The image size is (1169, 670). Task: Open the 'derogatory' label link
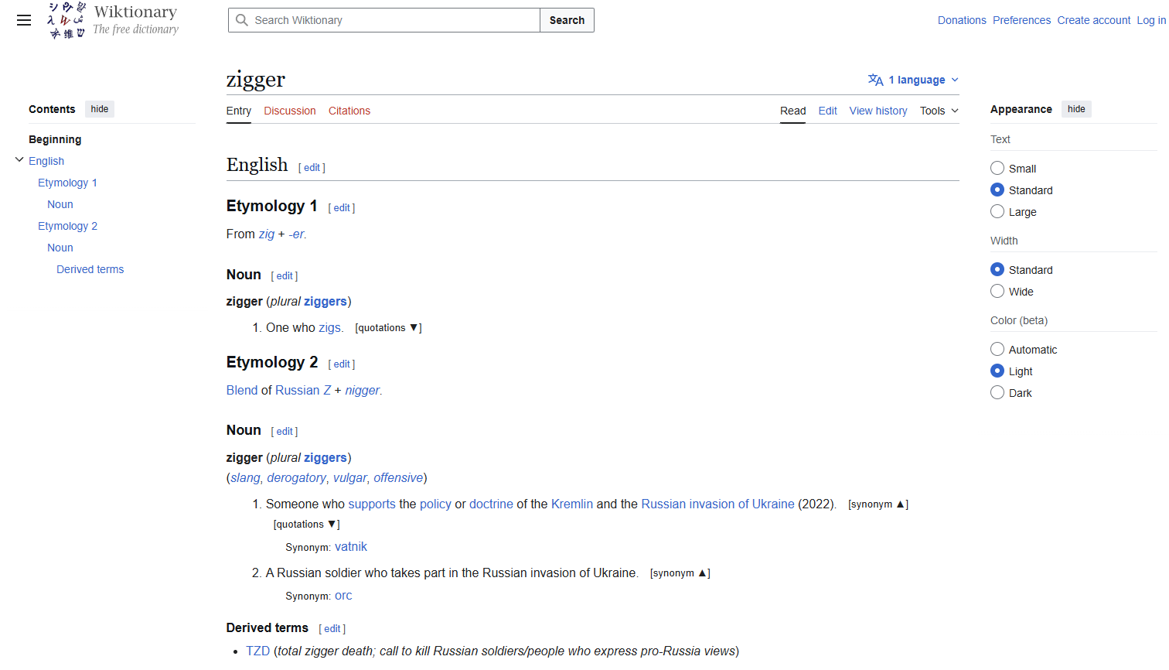click(x=297, y=478)
